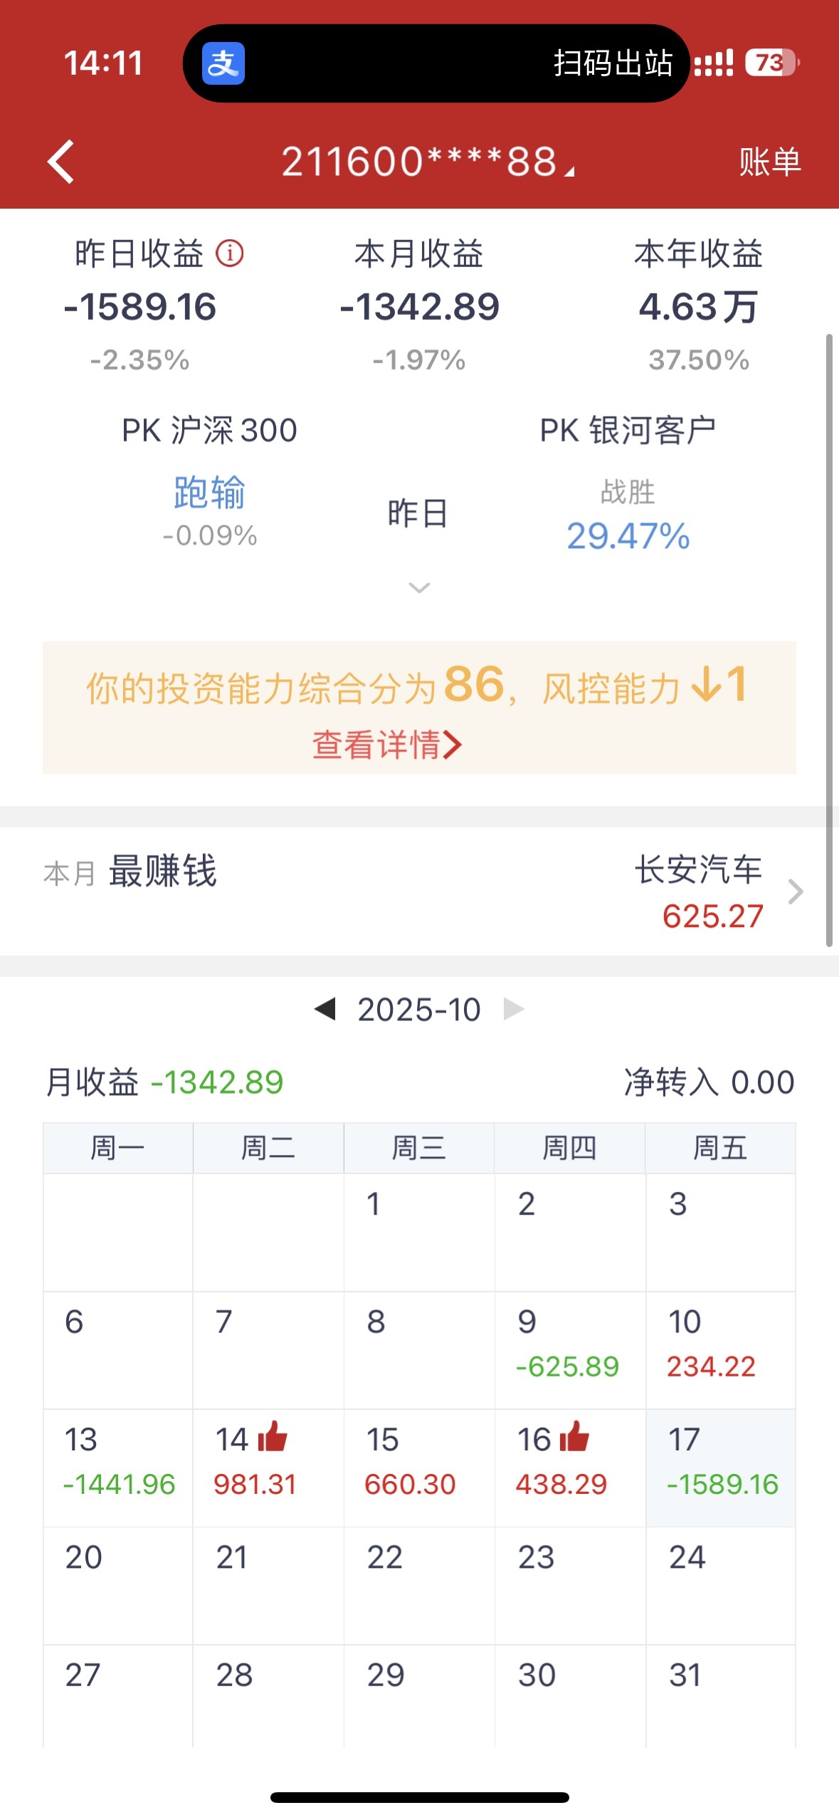This screenshot has height=1820, width=839.
Task: Expand the 昨日 period chevron
Action: tap(419, 587)
